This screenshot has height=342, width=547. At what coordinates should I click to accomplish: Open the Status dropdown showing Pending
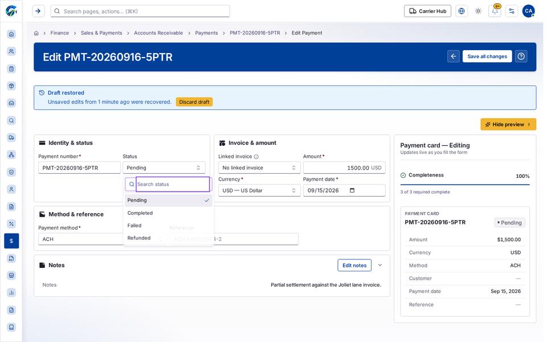(x=164, y=168)
